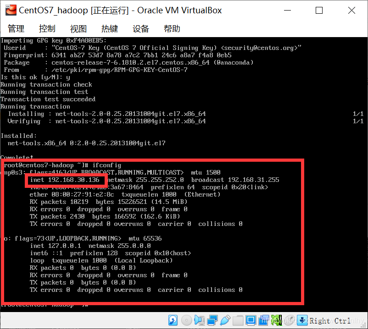This screenshot has height=329, width=368.
Task: Click the Right Ctrl host key indicator
Action: coord(329,320)
